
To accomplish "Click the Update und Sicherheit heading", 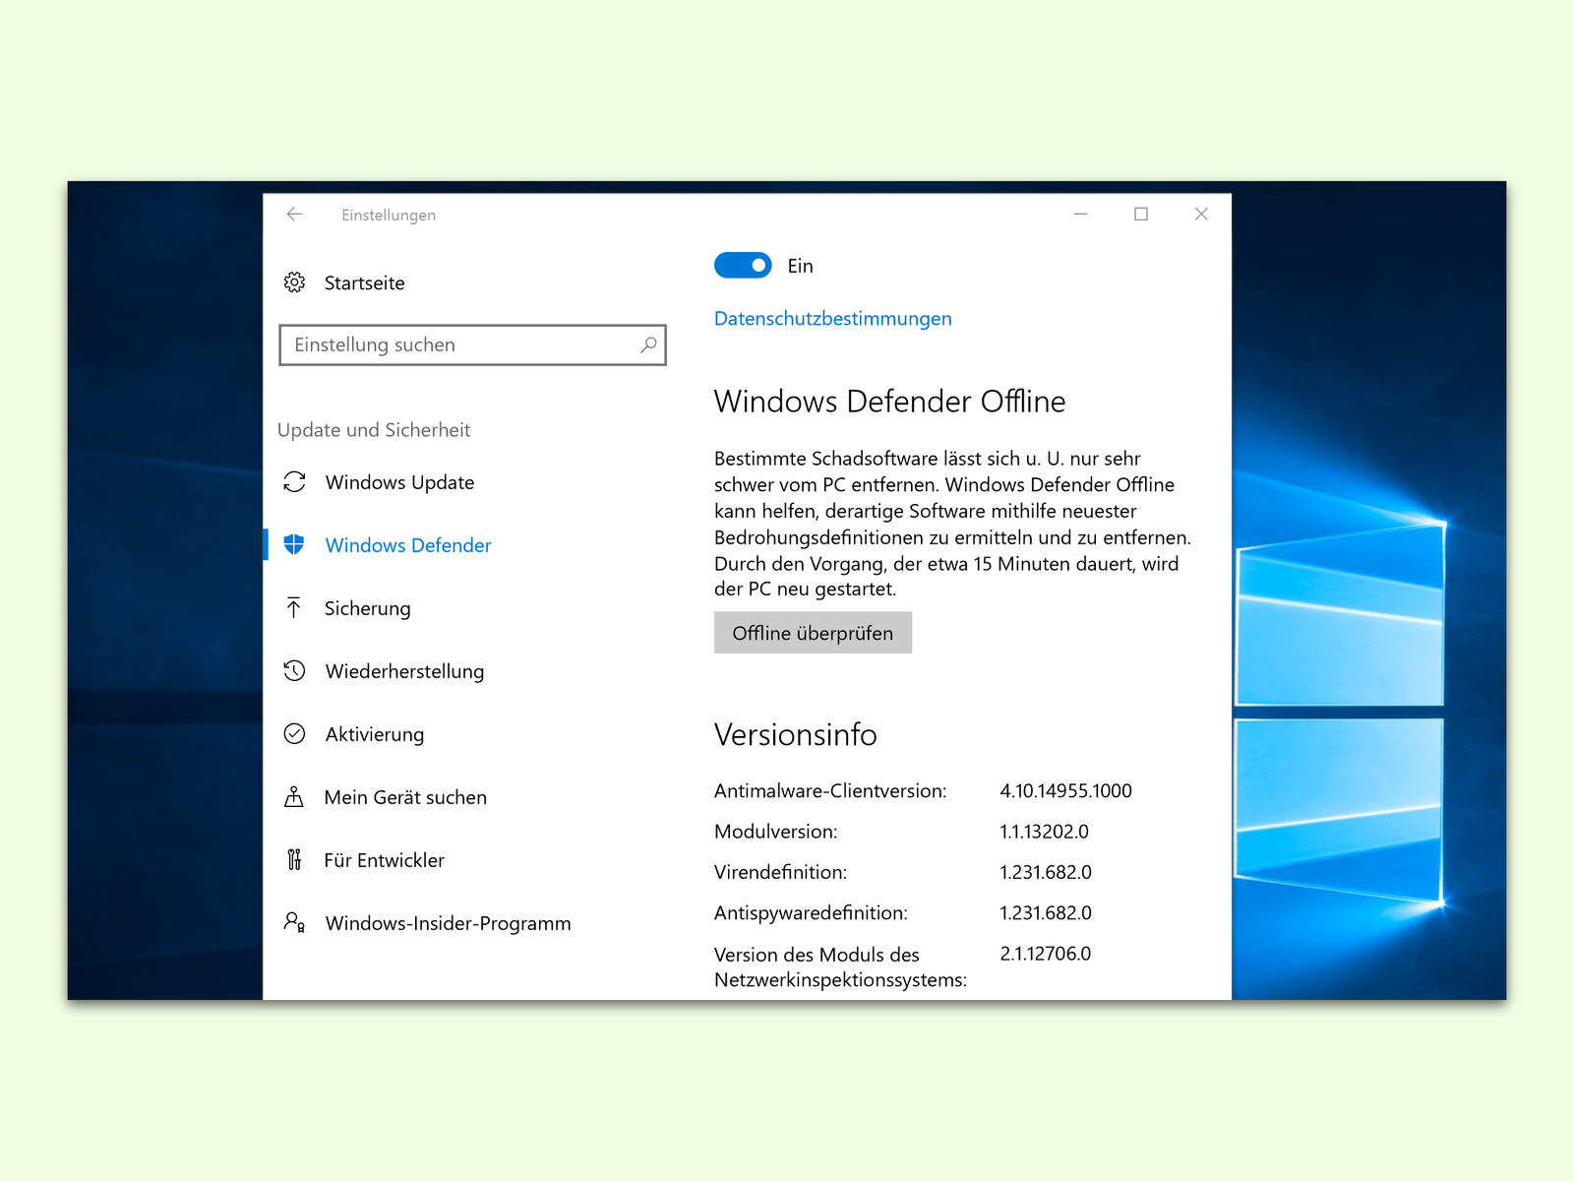I will [x=374, y=430].
